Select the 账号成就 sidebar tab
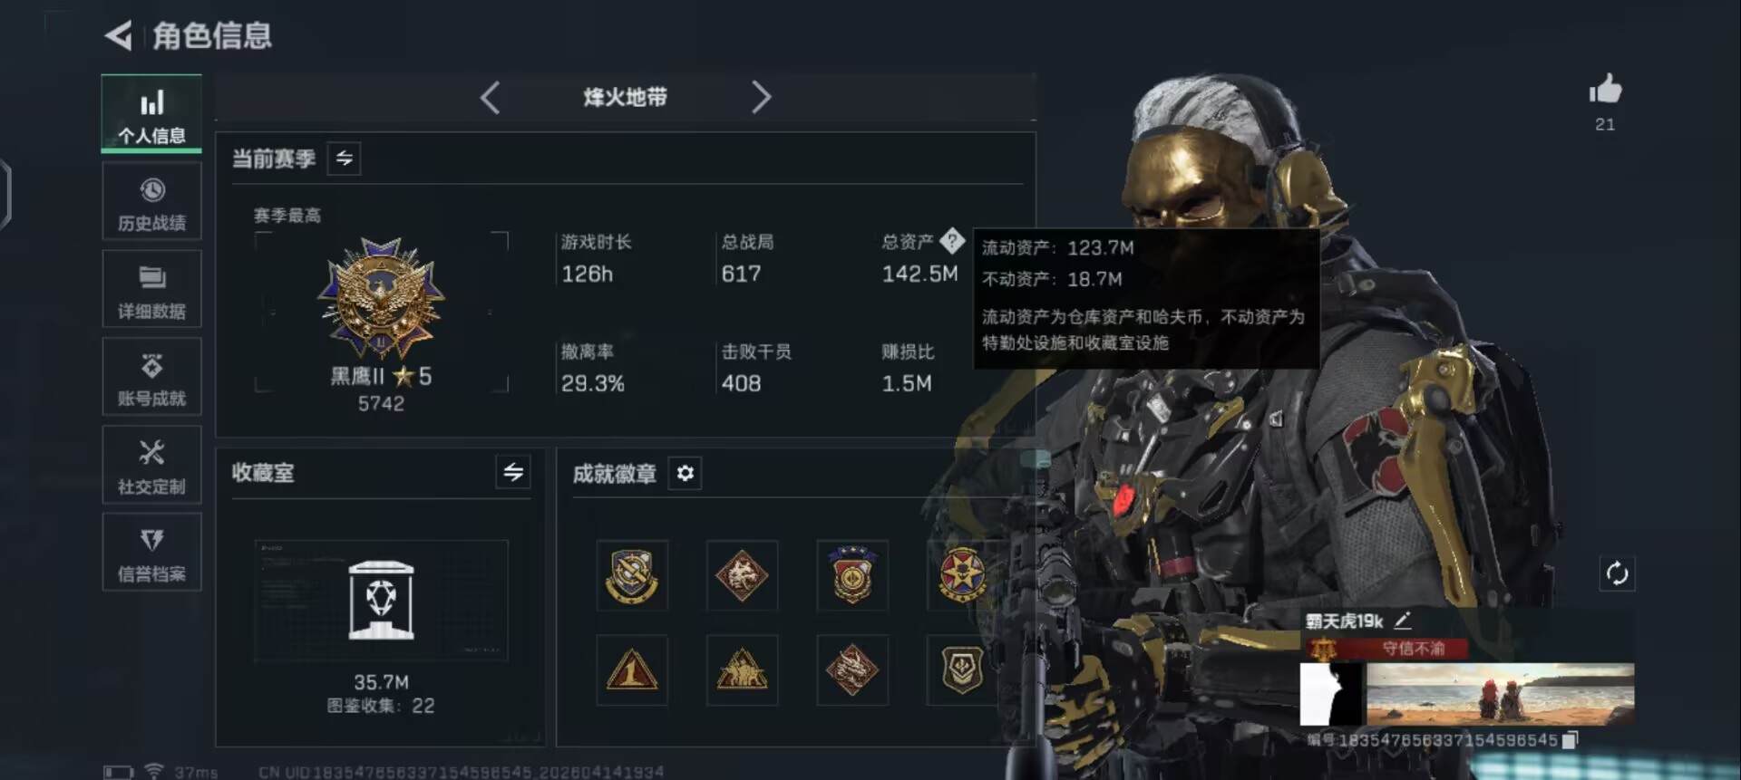Image resolution: width=1741 pixels, height=780 pixels. (151, 378)
